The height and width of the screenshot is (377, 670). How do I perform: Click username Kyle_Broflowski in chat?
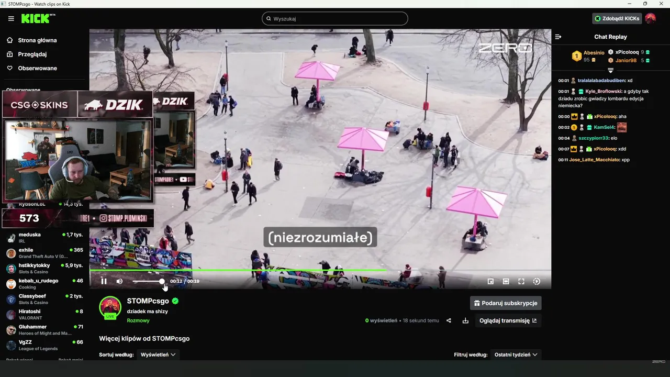[604, 91]
